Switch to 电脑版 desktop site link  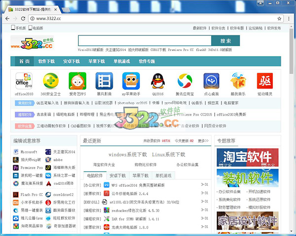(x=36, y=28)
